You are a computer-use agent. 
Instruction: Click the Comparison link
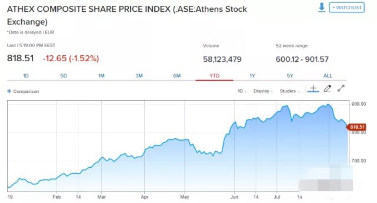pos(26,91)
